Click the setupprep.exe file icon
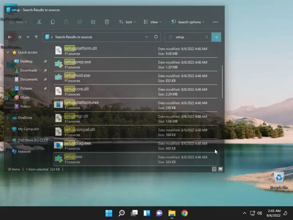The height and width of the screenshot is (220, 293). pos(58,64)
